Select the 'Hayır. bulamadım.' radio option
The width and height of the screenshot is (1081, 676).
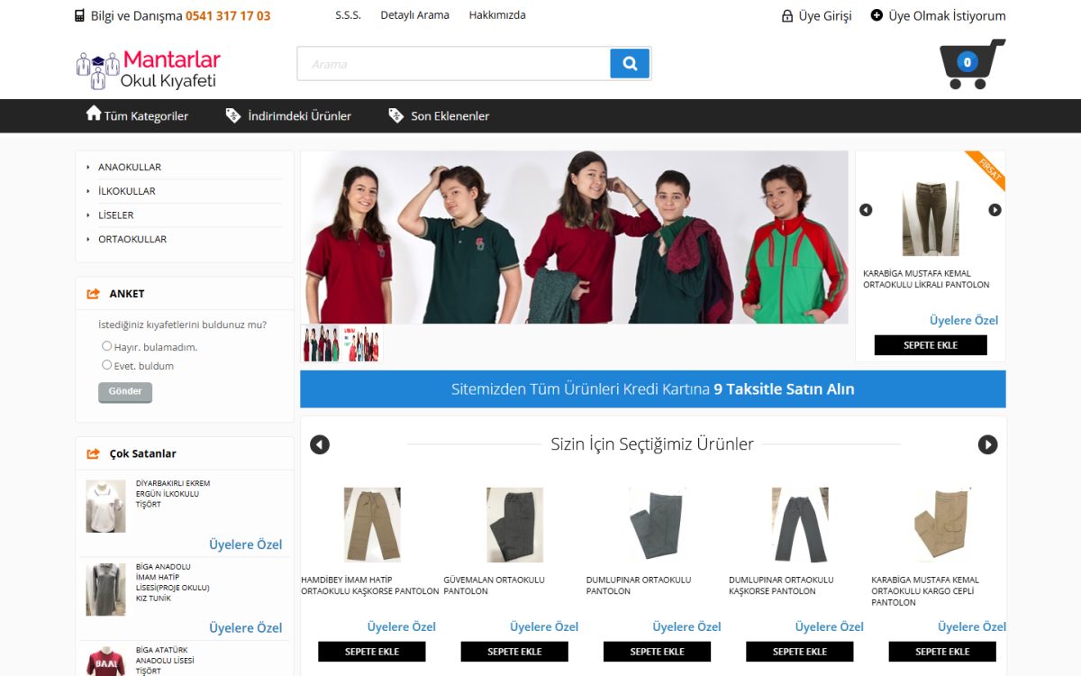pyautogui.click(x=107, y=346)
